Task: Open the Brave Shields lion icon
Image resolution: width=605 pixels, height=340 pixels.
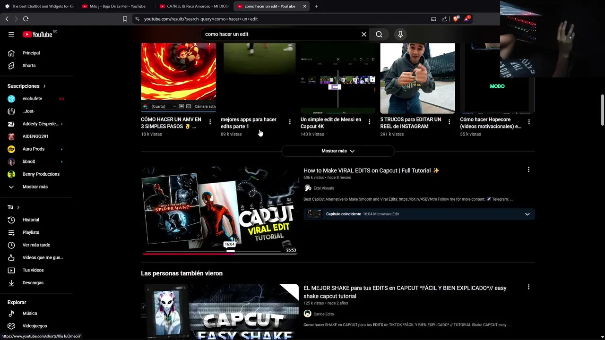Action: point(456,19)
